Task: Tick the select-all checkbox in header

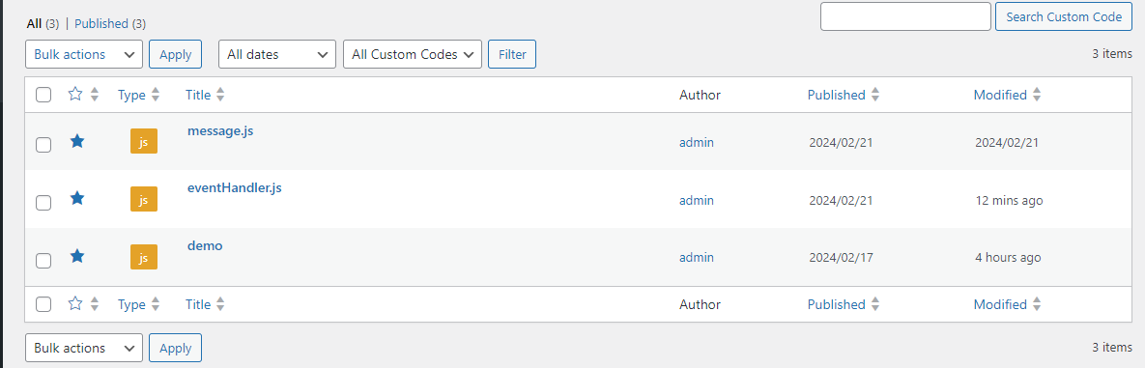Action: pos(43,95)
